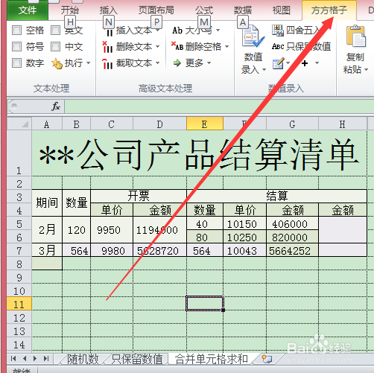Image resolution: width=374 pixels, height=373 pixels.
Task: Click cell containing 5664252
Action: [292, 250]
